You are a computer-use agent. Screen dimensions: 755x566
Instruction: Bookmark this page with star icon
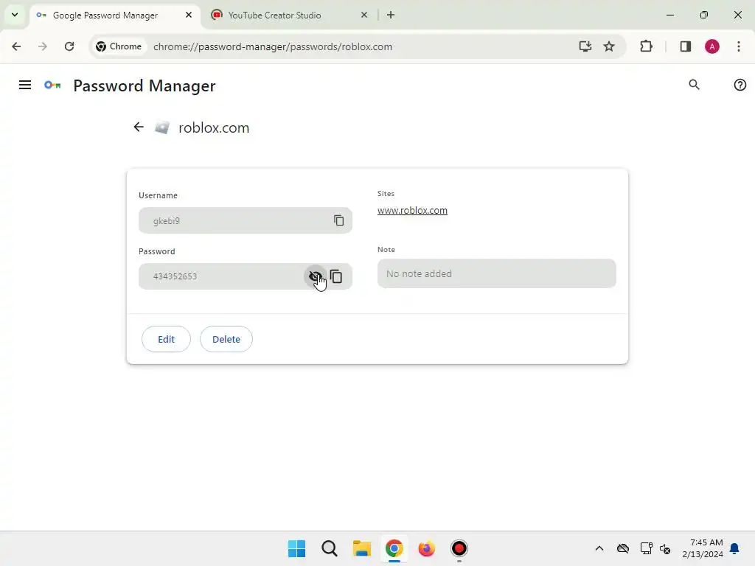608,46
